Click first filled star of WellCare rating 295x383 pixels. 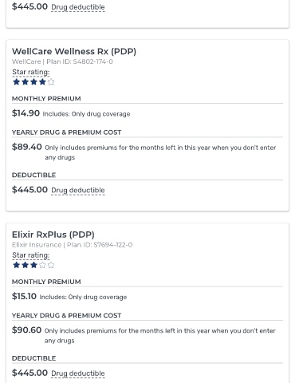[17, 81]
